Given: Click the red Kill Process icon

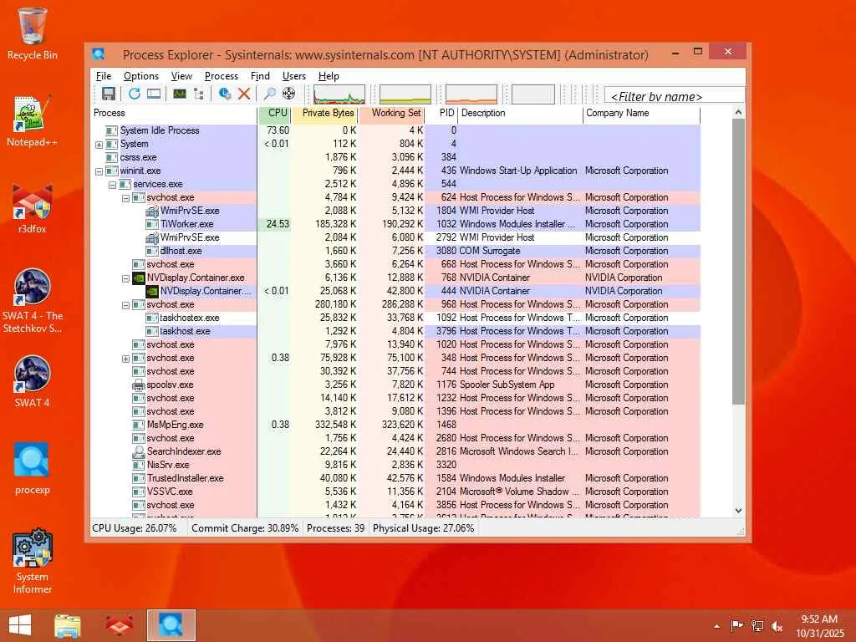Looking at the screenshot, I should pyautogui.click(x=244, y=94).
